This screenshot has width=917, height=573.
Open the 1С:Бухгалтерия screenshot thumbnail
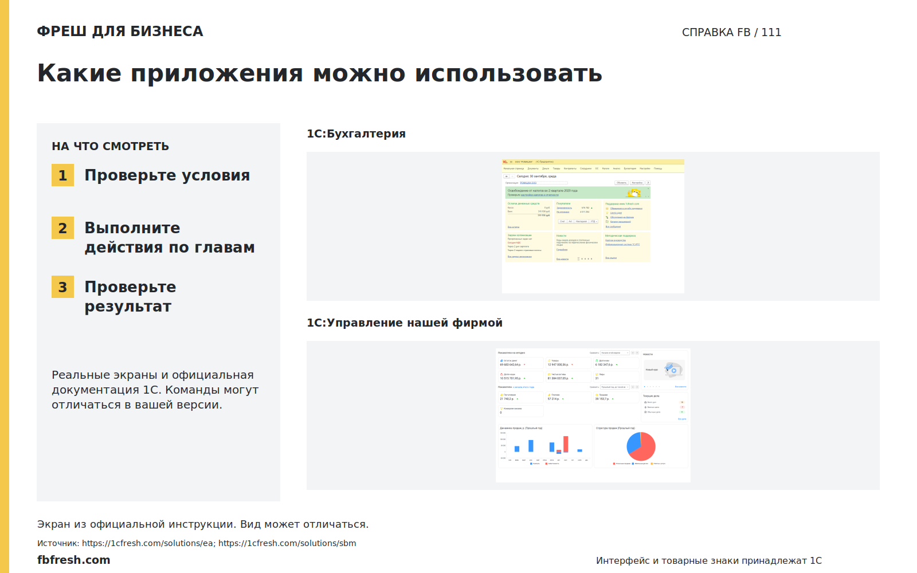click(593, 226)
